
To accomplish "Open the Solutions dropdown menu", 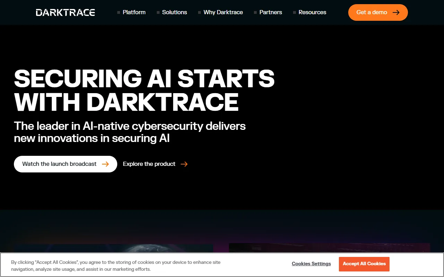I will pyautogui.click(x=174, y=12).
